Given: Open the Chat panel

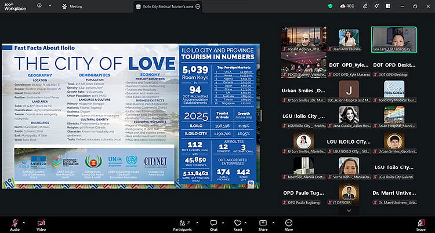Looking at the screenshot, I should (213, 225).
